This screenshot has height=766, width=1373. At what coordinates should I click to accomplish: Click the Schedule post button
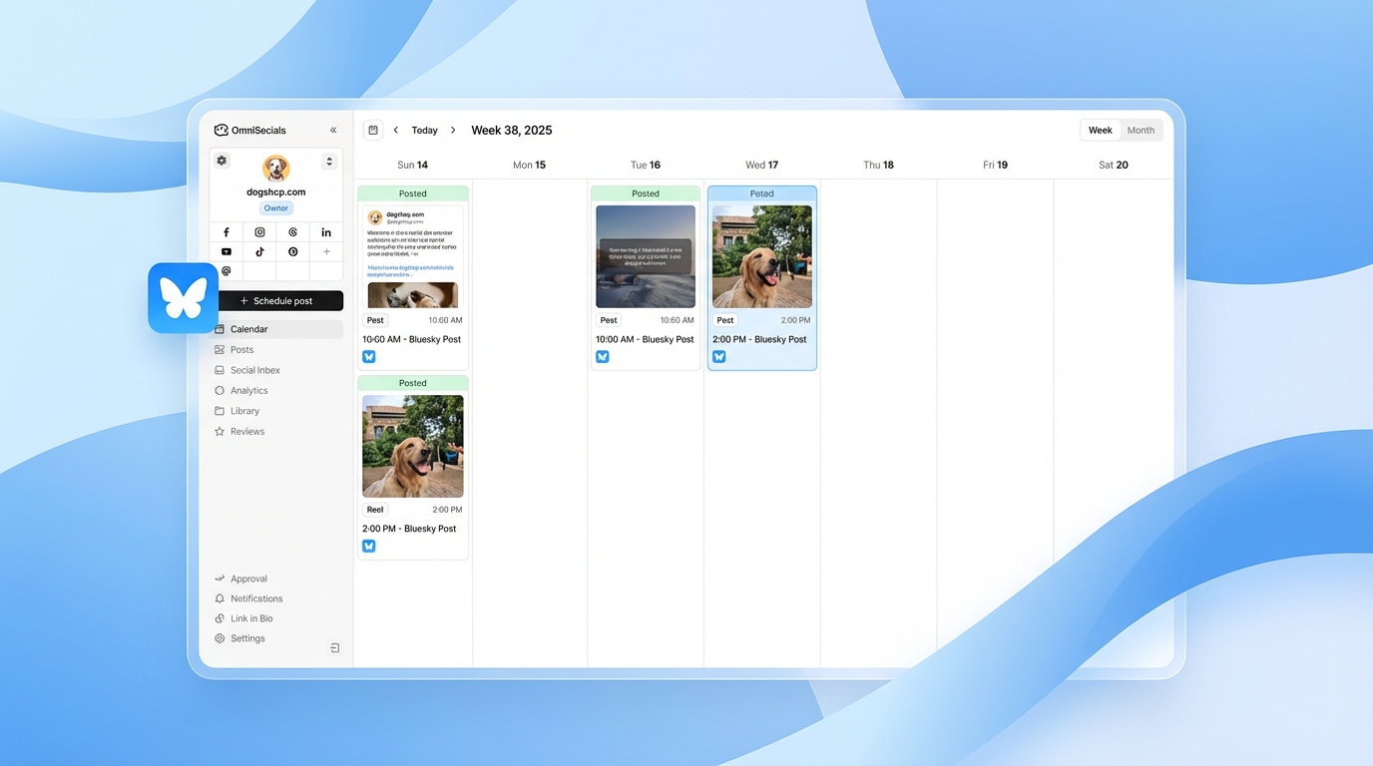point(280,300)
